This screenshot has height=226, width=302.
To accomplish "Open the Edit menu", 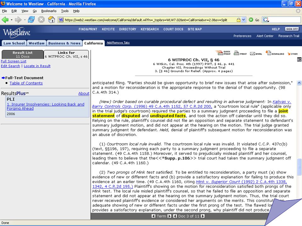I will pos(14,11).
